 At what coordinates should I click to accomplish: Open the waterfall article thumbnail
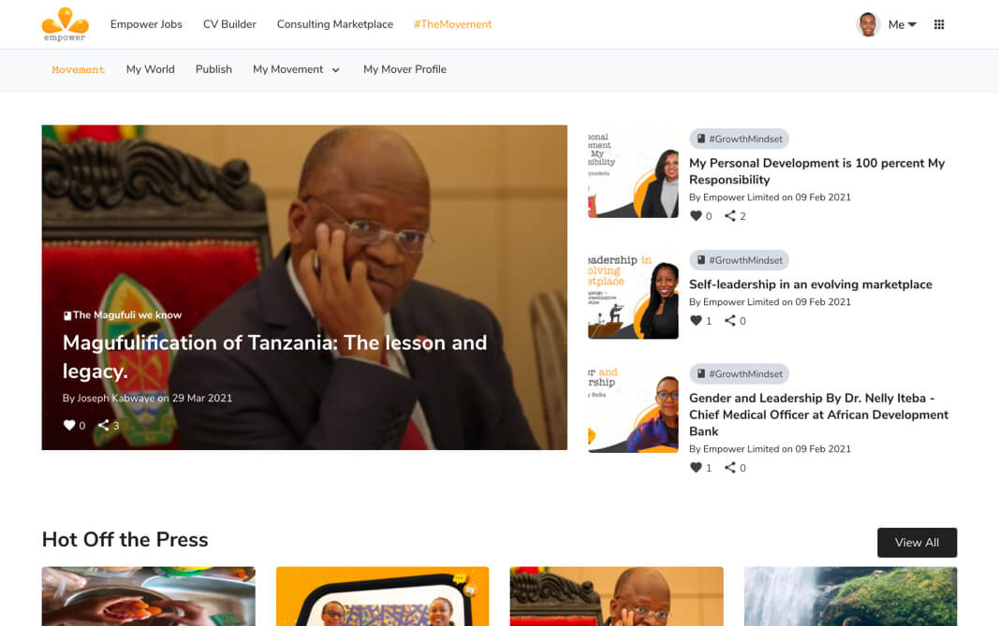click(850, 596)
